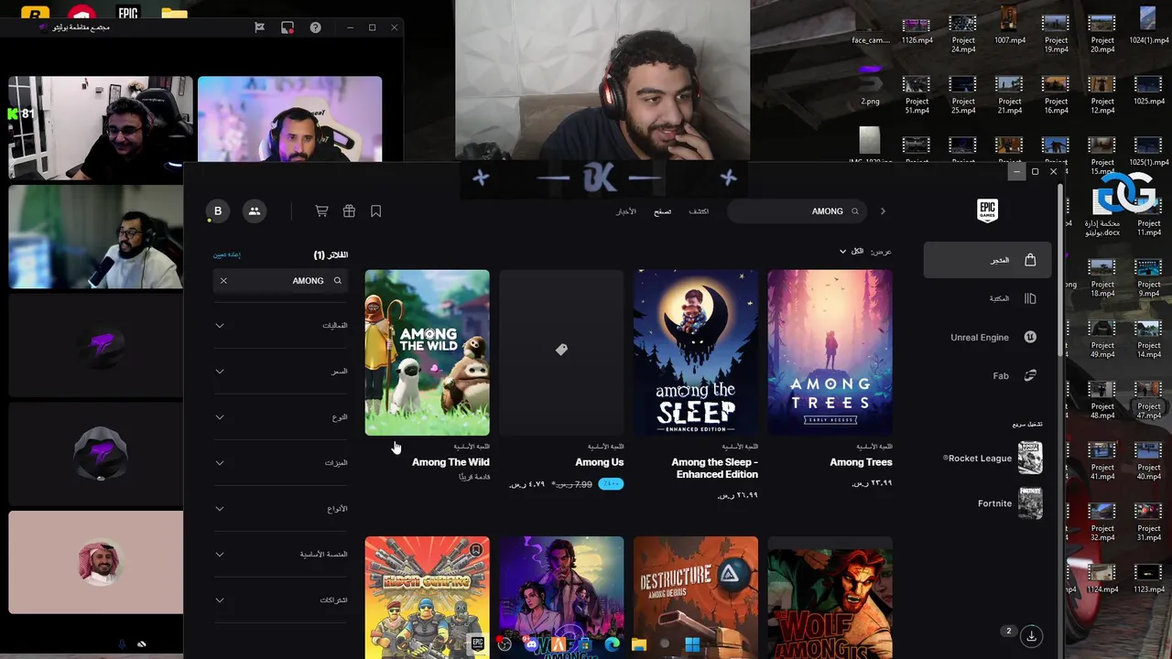The image size is (1172, 659).
Task: Click the Destructure Among Debris cover
Action: (x=696, y=597)
